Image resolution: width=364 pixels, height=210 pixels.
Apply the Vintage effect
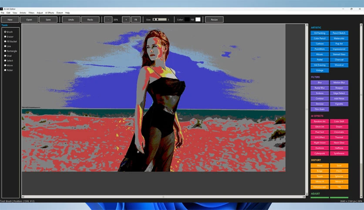[320, 70]
